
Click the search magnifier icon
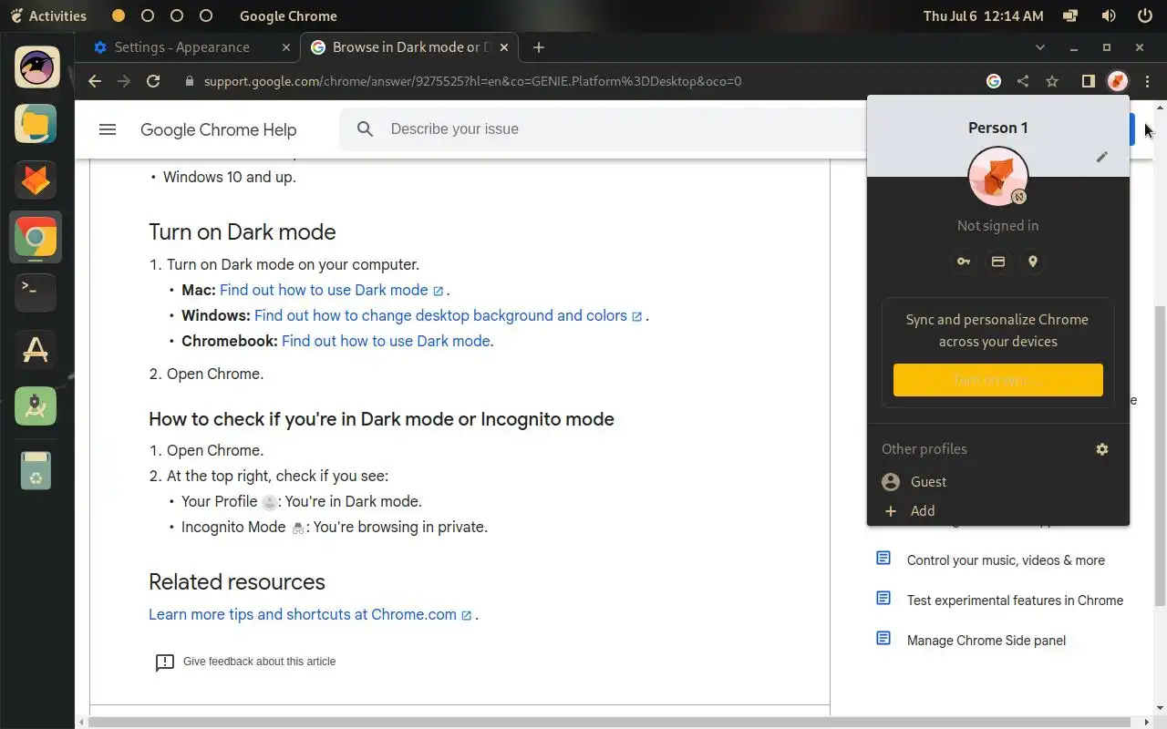point(366,129)
